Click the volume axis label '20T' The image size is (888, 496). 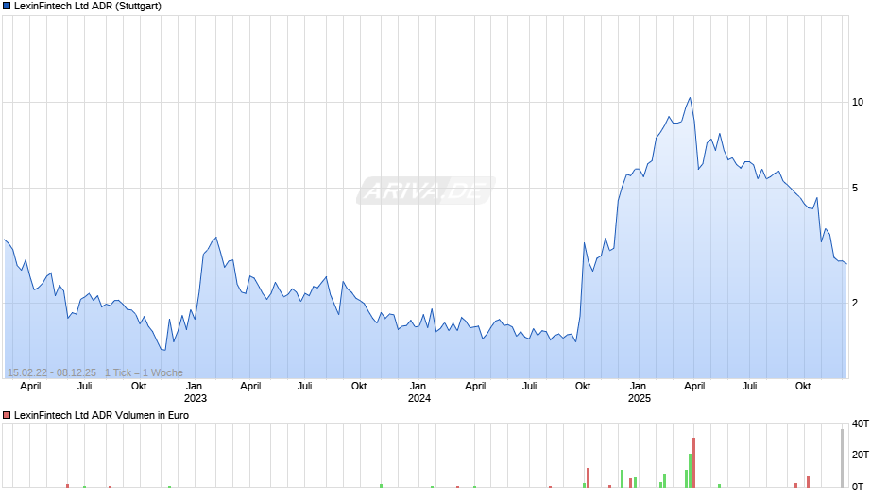click(x=861, y=455)
